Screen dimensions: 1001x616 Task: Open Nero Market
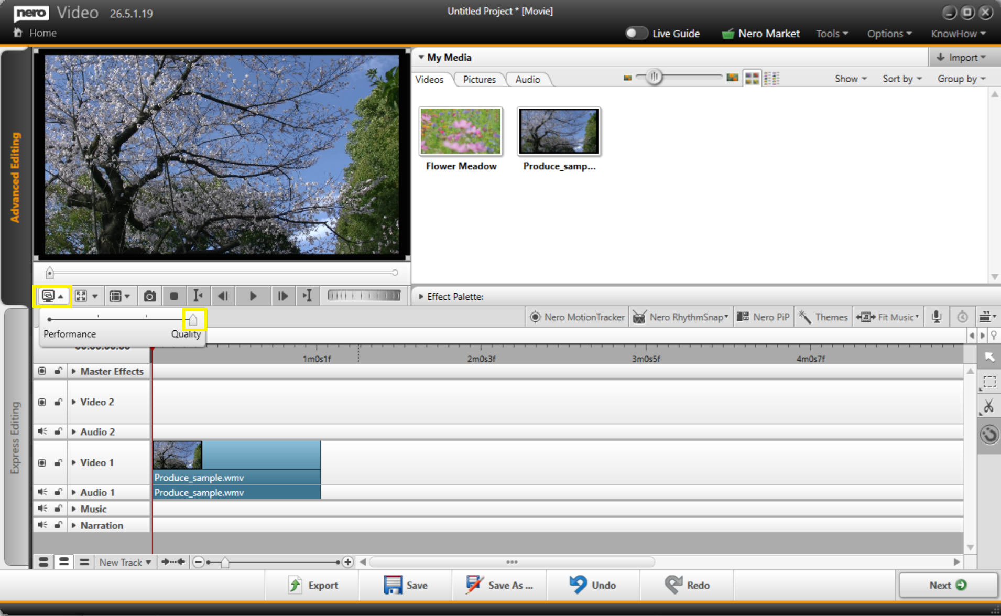[760, 34]
